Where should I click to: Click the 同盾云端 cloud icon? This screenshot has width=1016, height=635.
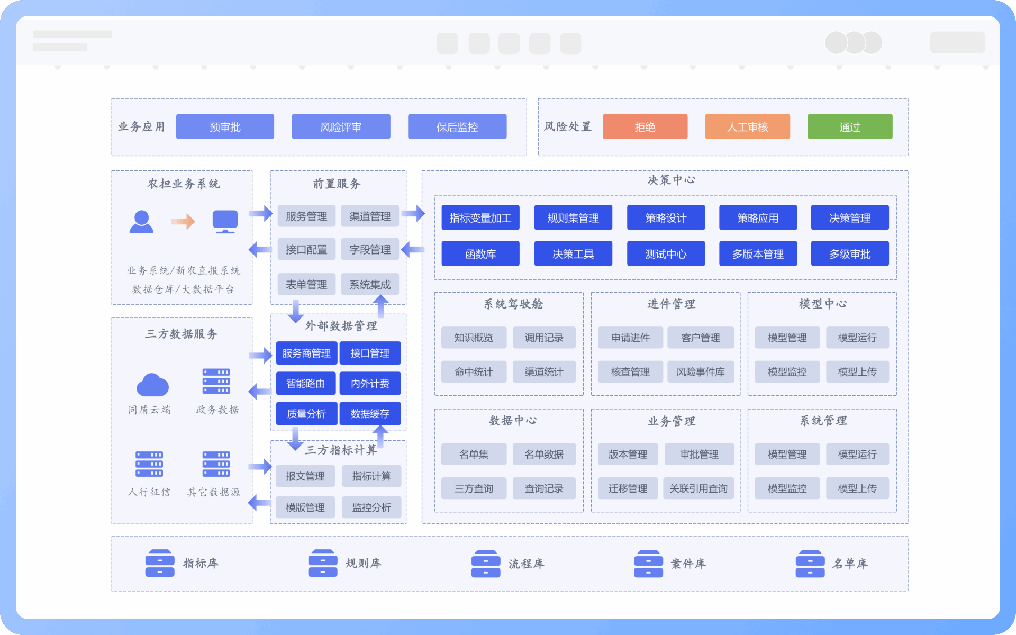pyautogui.click(x=152, y=385)
